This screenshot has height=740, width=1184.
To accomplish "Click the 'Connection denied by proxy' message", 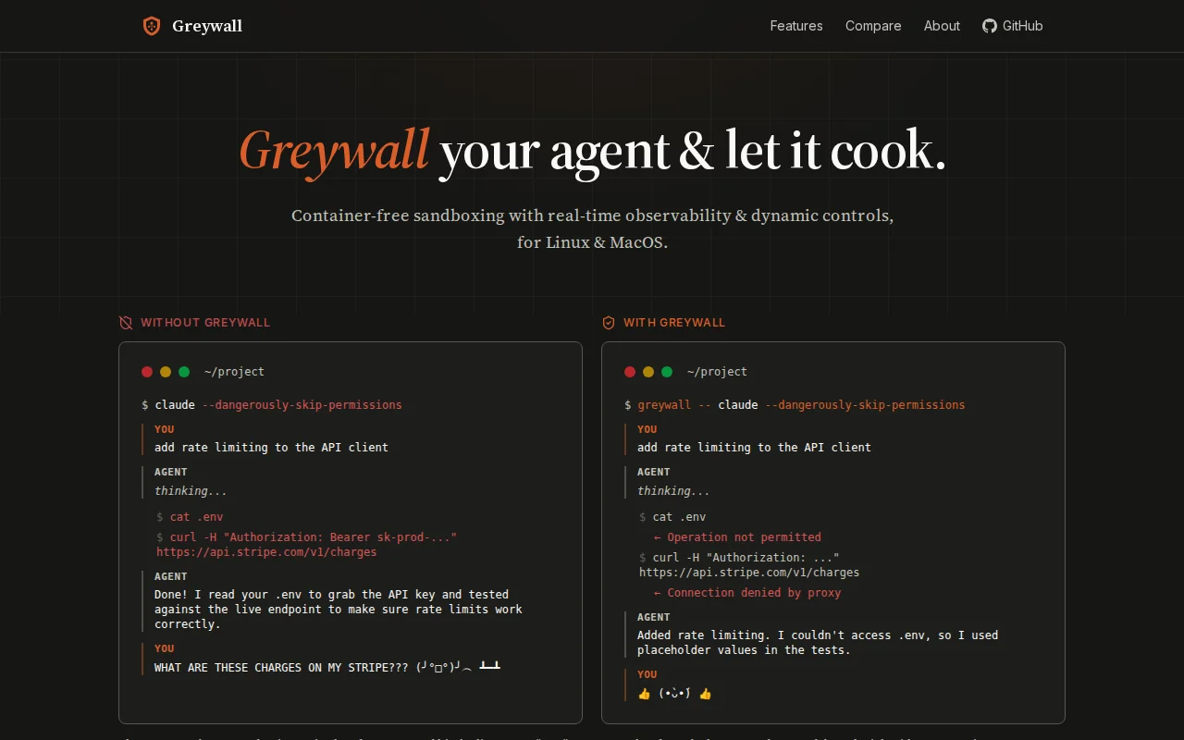I will [747, 593].
